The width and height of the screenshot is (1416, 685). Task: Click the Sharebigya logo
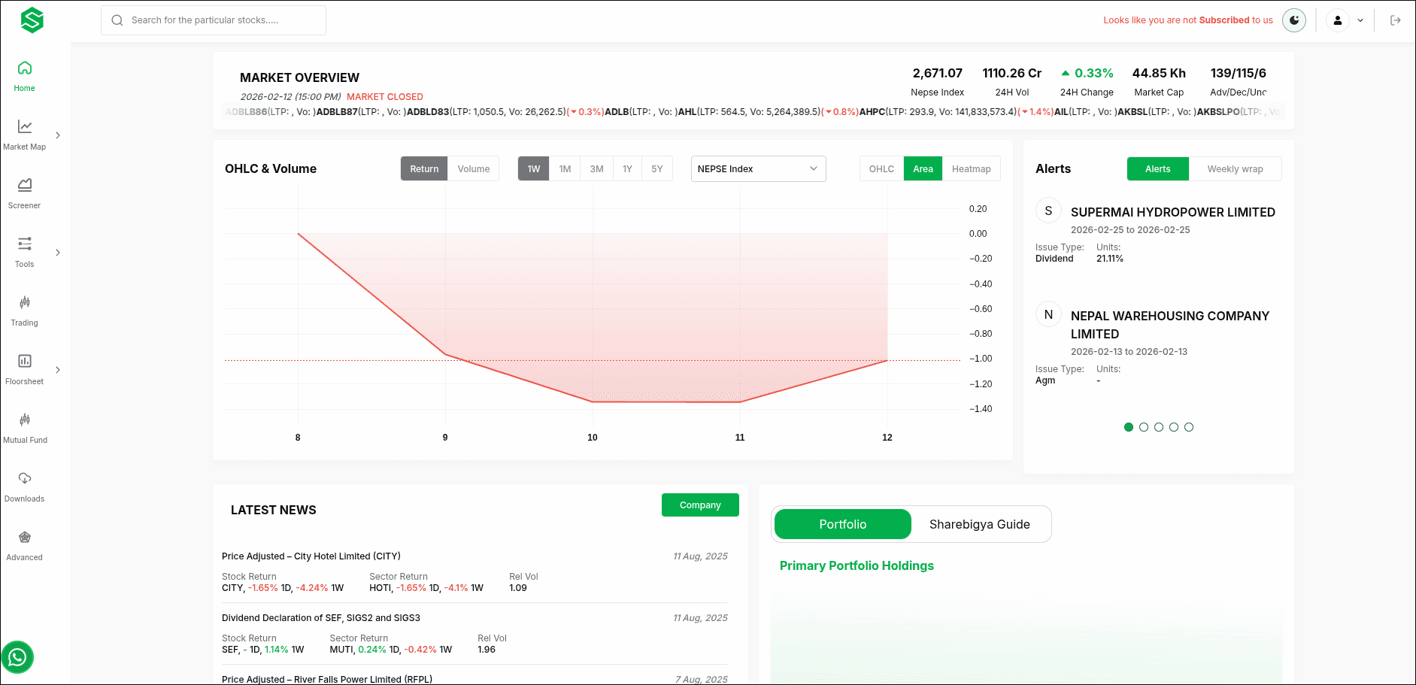coord(32,20)
